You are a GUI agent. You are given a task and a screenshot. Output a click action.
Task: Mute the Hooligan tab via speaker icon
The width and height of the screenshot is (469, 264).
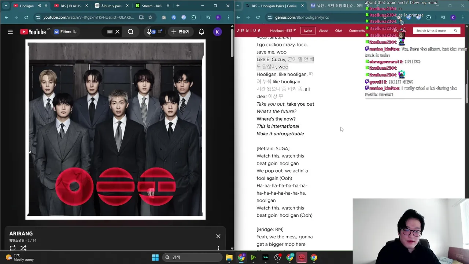point(40,6)
